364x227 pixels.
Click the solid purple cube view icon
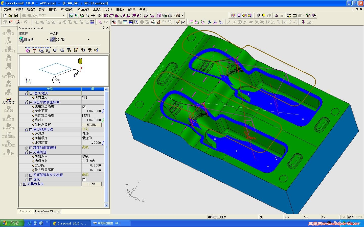(x=106, y=16)
